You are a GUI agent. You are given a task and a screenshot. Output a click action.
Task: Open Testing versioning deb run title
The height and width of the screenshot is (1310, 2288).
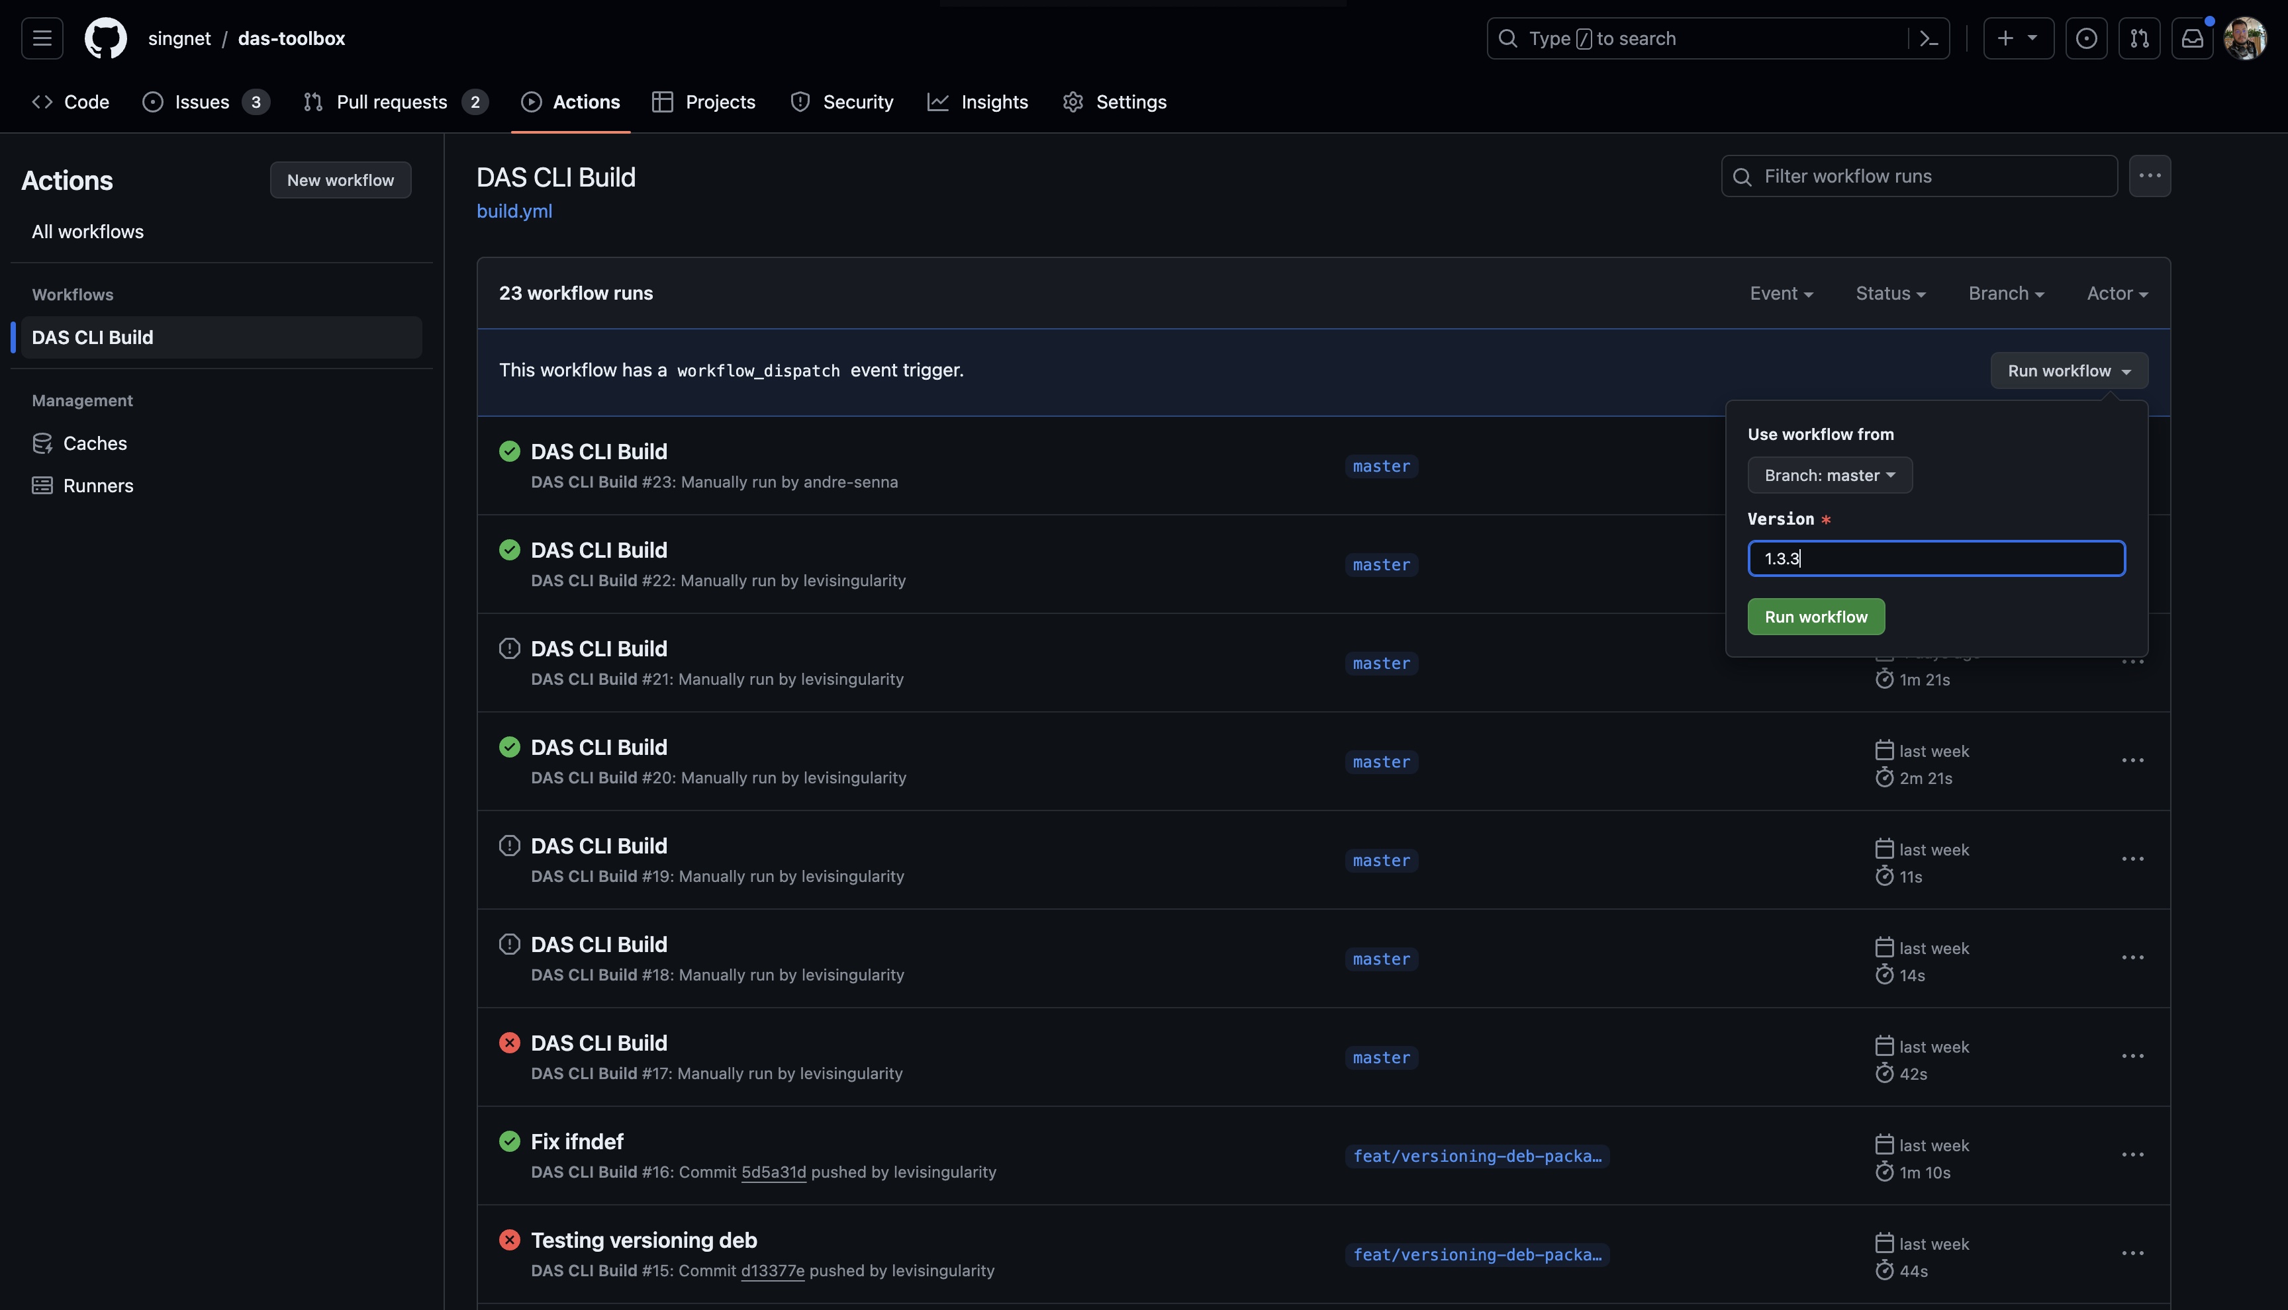[643, 1241]
